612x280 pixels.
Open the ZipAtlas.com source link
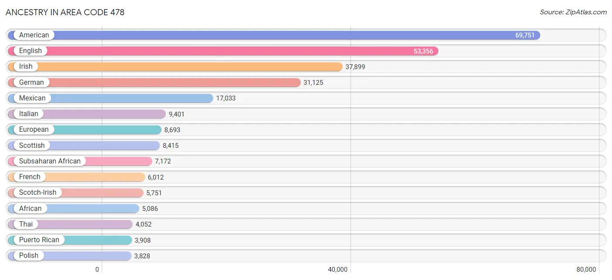573,12
